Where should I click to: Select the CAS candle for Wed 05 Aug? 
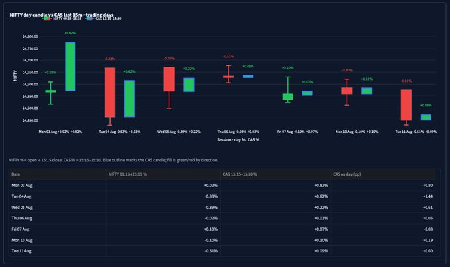(189, 85)
